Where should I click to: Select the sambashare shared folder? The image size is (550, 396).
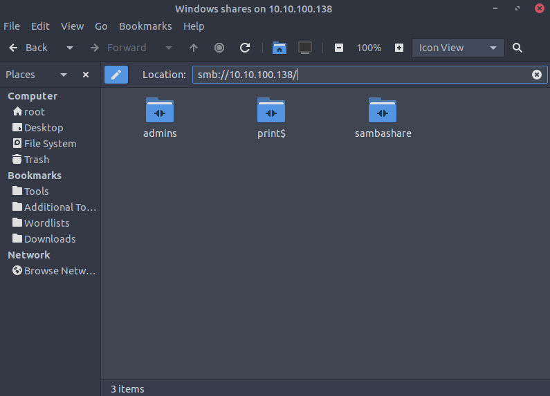383,117
